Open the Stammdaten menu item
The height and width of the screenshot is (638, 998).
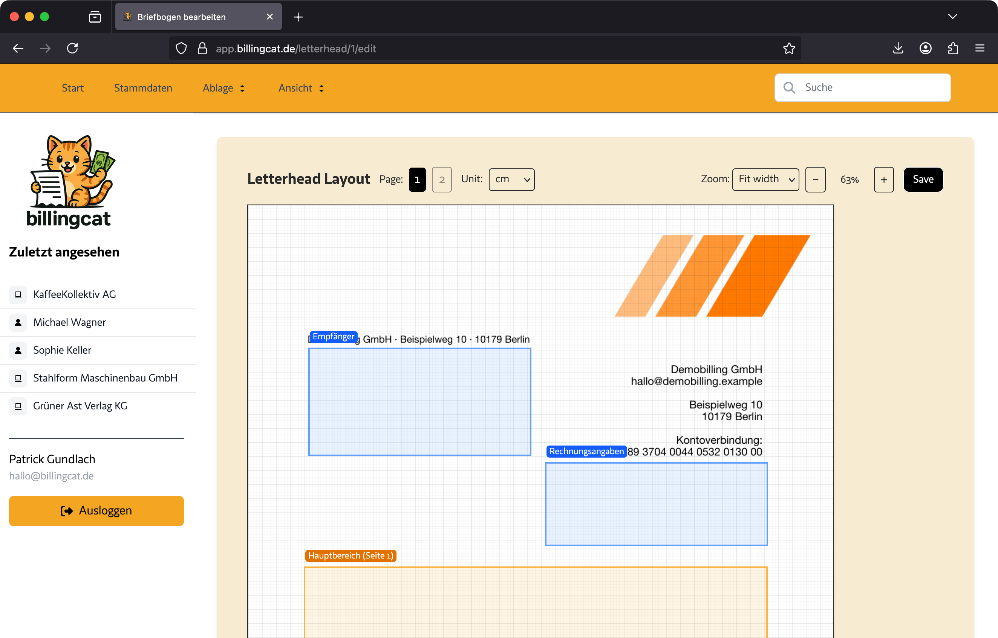(x=143, y=88)
